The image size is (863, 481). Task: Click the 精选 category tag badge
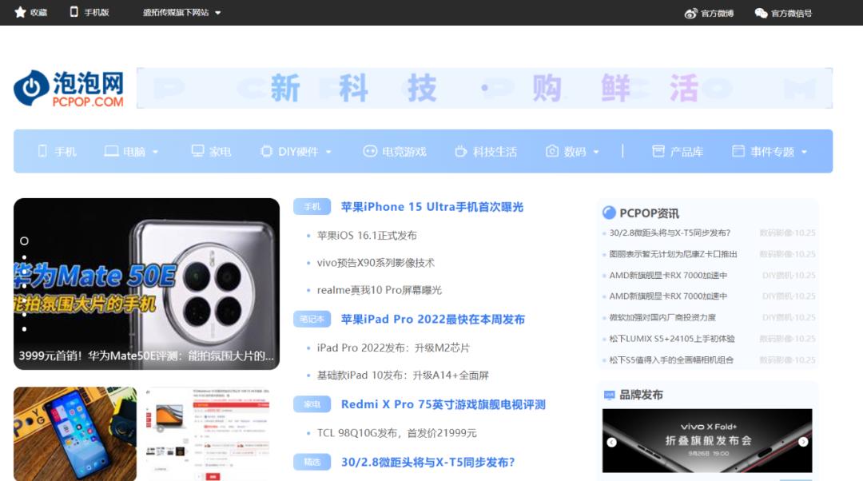(312, 462)
